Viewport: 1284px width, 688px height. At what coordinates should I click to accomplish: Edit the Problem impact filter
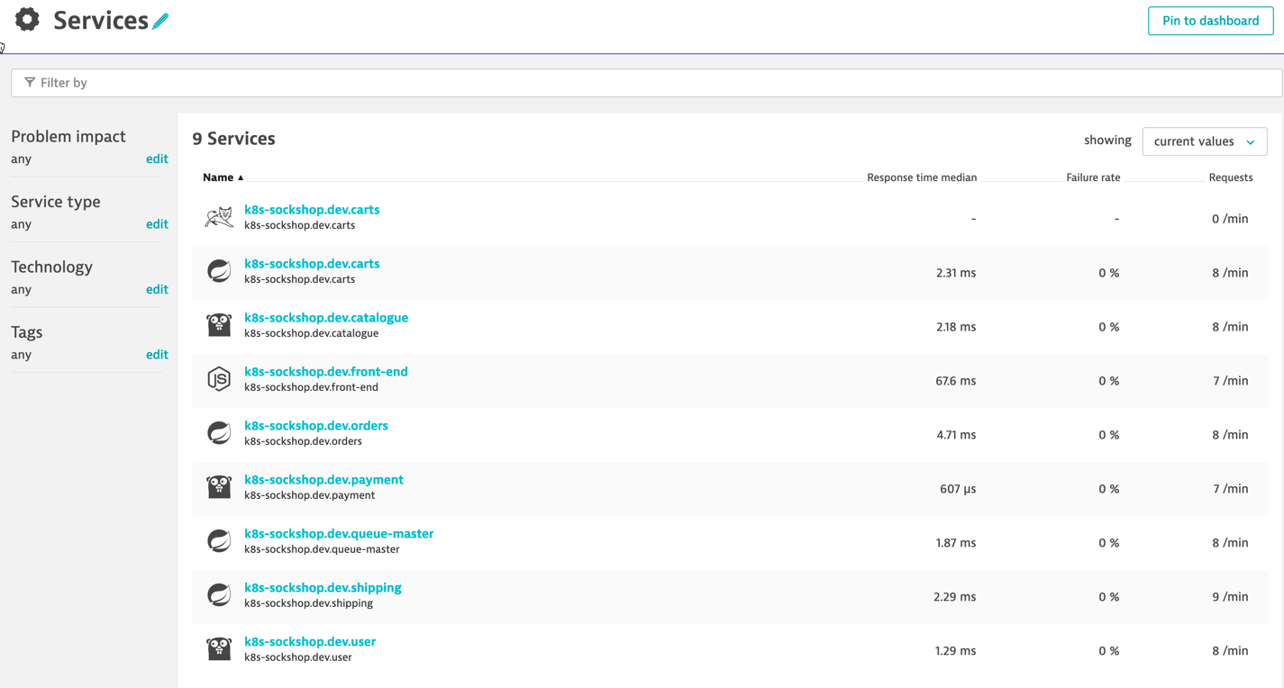coord(157,158)
